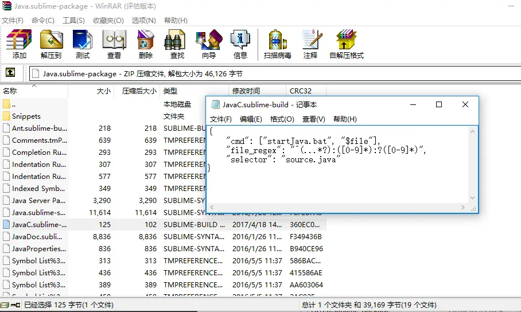Click the Ant.sublime-bu... file icon
The image size is (521, 312).
6,128
